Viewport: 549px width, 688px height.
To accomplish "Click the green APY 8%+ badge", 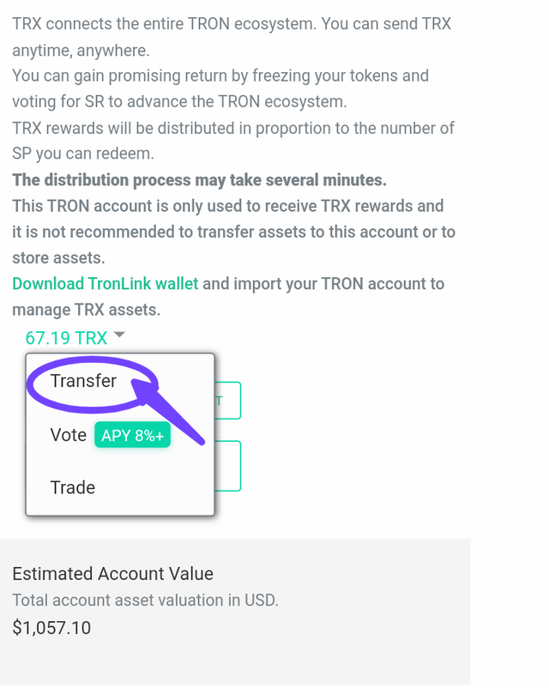I will (x=133, y=436).
